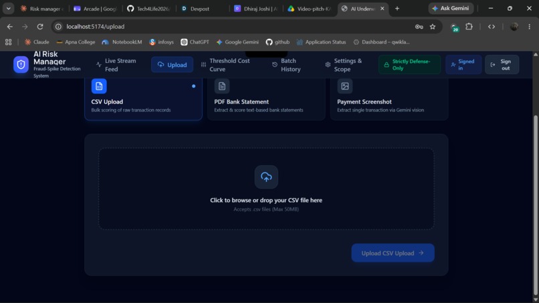
Task: Open the Google Gemini bookmark
Action: pyautogui.click(x=237, y=42)
